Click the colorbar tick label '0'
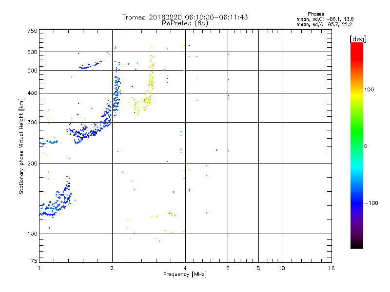Viewport: 390px width, 292px height. (x=366, y=146)
